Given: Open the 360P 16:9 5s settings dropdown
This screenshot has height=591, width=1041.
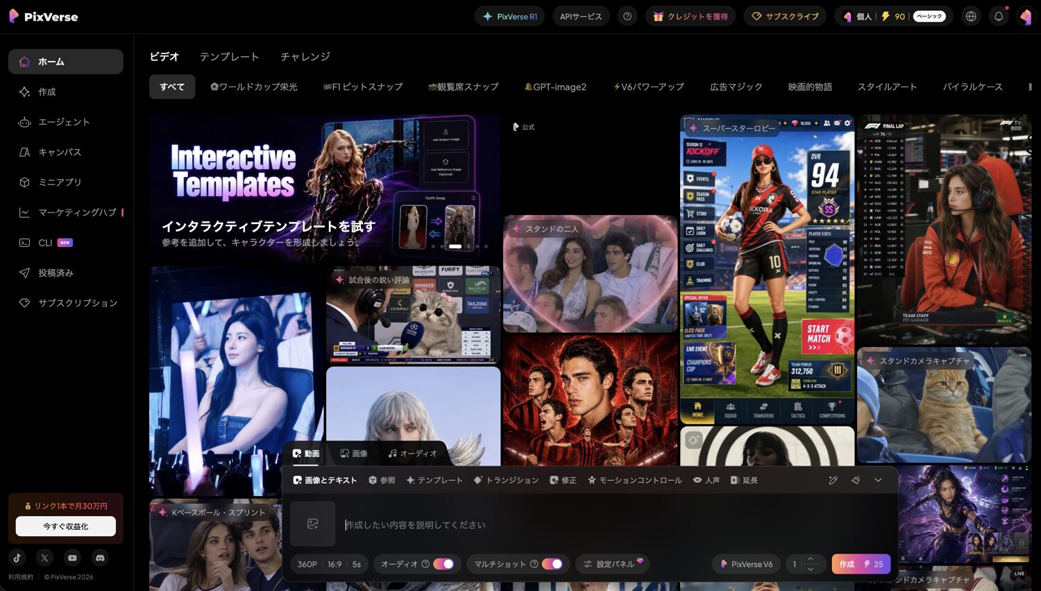Looking at the screenshot, I should tap(329, 564).
